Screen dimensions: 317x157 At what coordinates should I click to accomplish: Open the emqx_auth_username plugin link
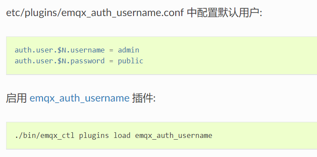(x=80, y=98)
